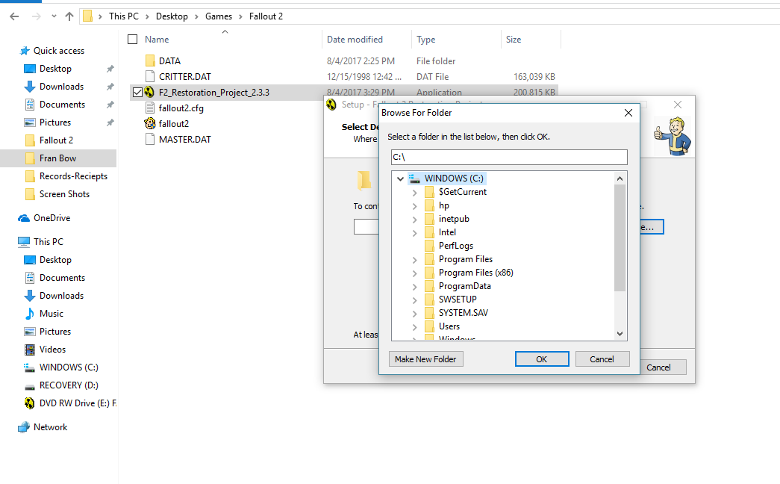Select the fallout2 Vault Boy executable icon
780x484 pixels.
click(150, 123)
